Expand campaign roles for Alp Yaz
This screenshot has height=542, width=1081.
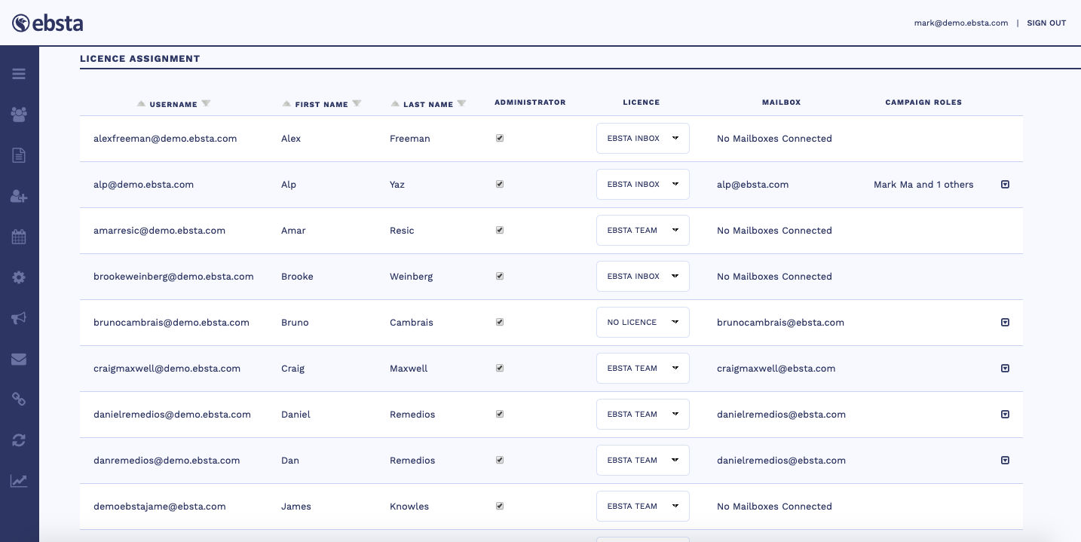click(x=1005, y=185)
